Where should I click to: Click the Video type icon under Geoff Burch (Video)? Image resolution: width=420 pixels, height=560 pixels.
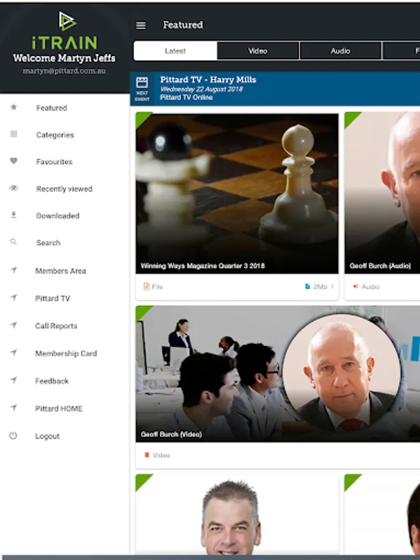(146, 455)
